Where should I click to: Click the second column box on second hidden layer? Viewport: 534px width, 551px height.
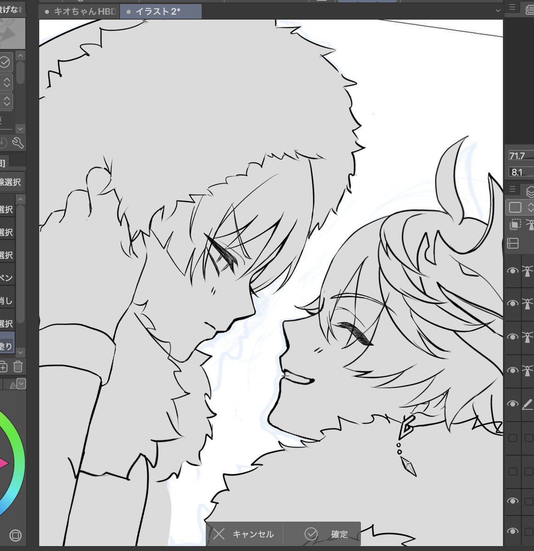pos(529,472)
